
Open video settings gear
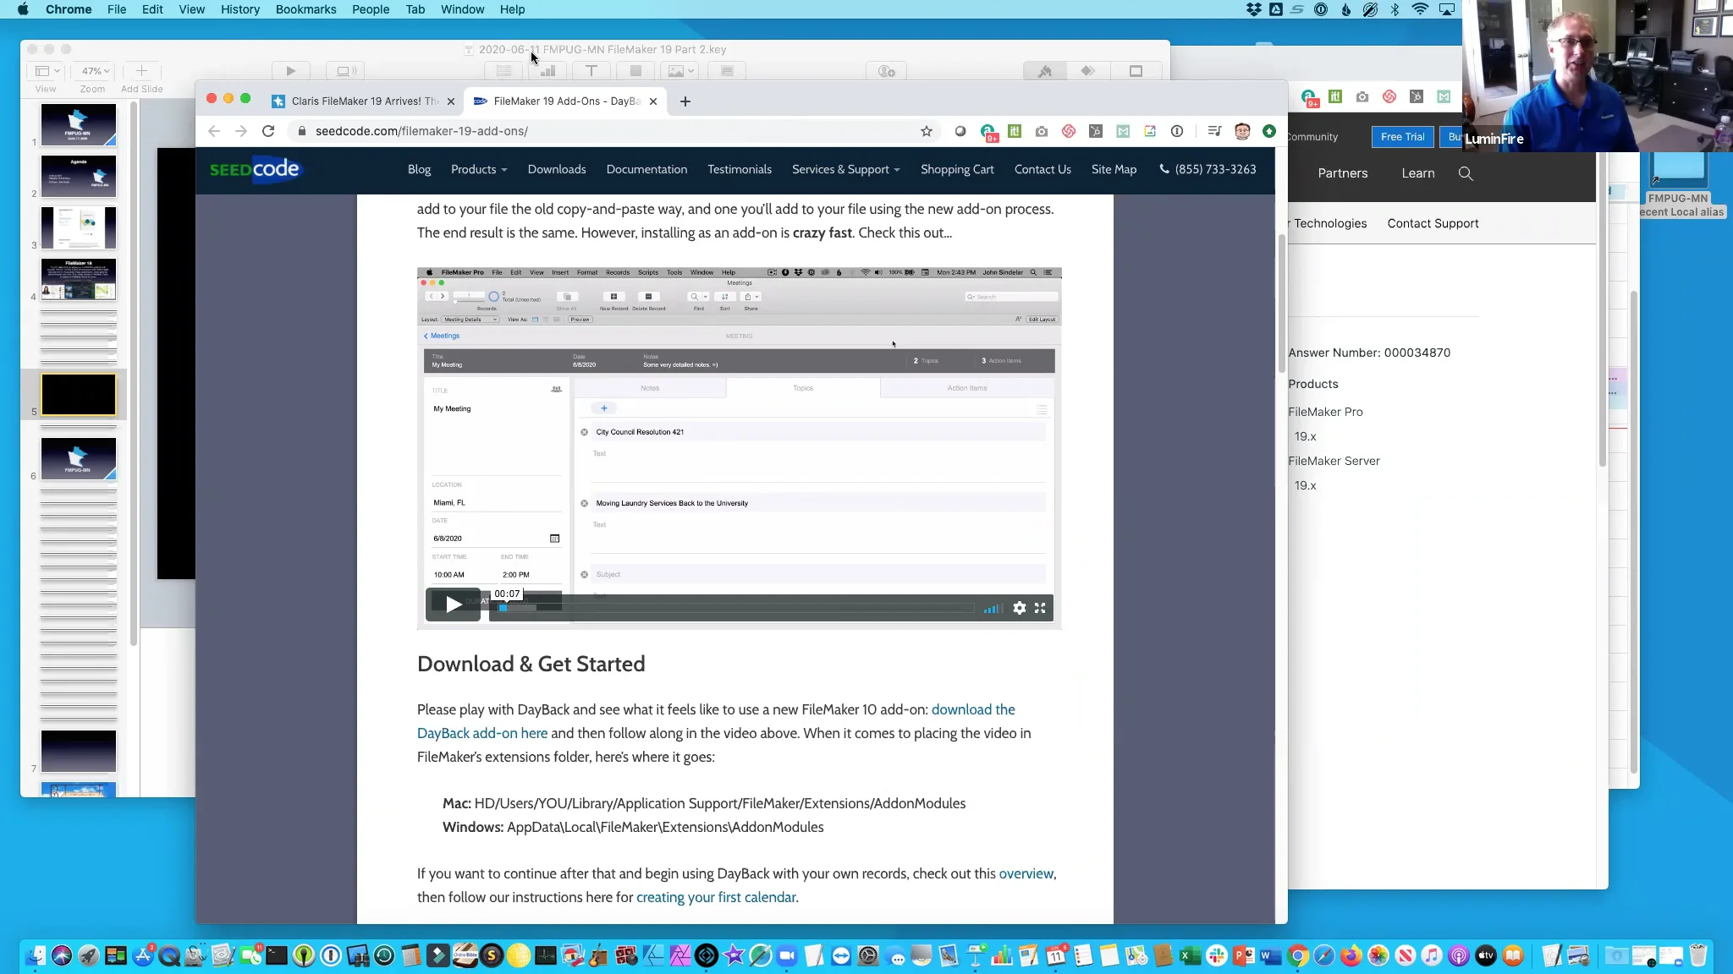(1020, 608)
